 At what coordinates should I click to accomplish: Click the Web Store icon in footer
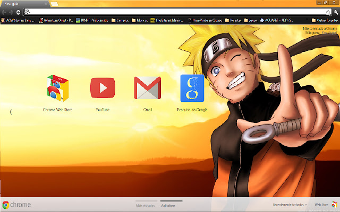(x=335, y=205)
